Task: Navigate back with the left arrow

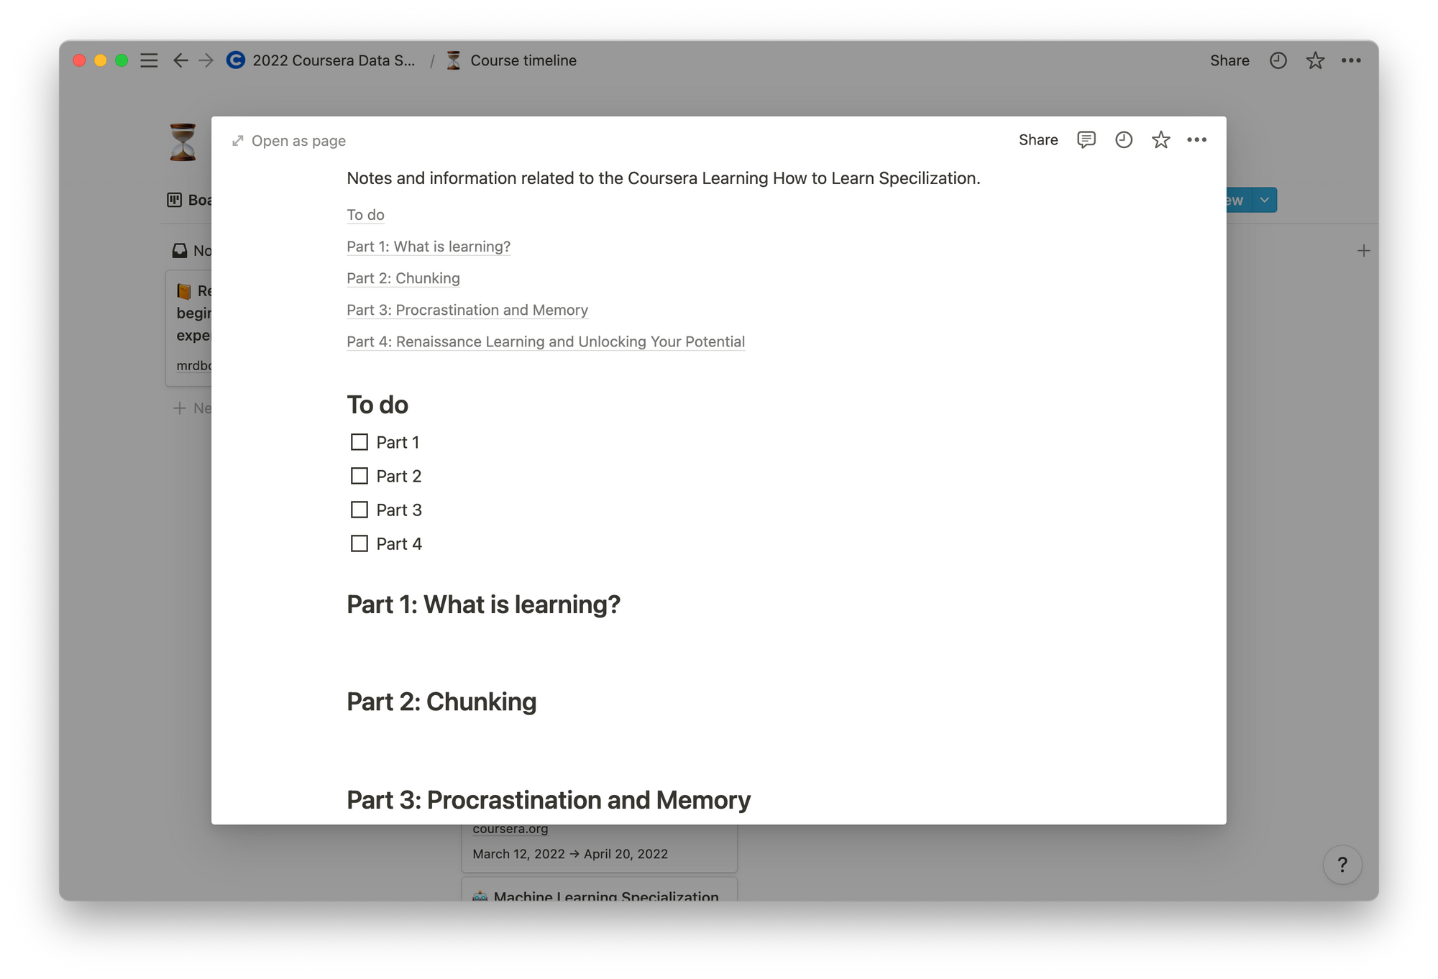Action: click(x=180, y=60)
